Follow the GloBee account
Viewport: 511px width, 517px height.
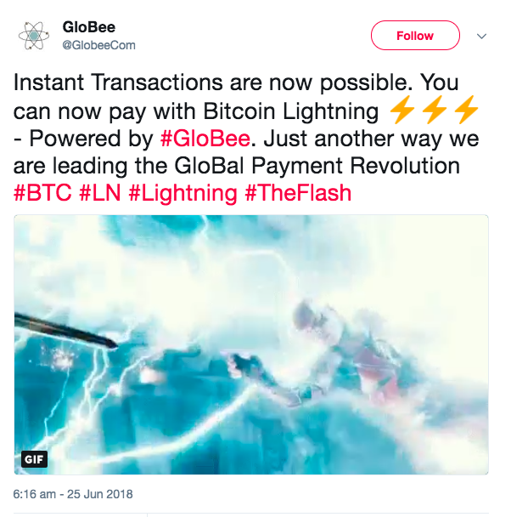pos(415,35)
